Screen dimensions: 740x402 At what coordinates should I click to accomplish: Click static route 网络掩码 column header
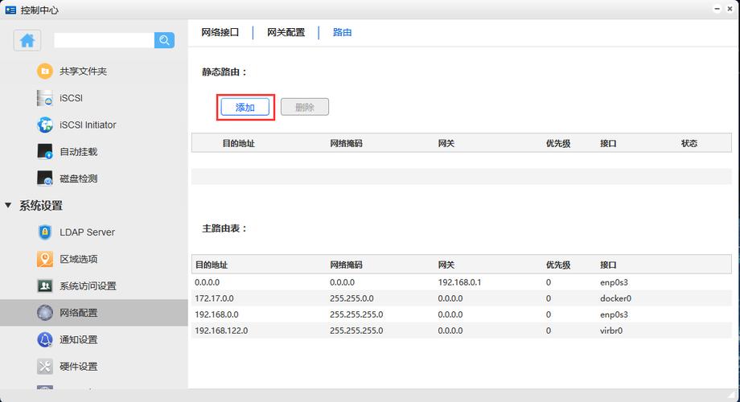[346, 143]
